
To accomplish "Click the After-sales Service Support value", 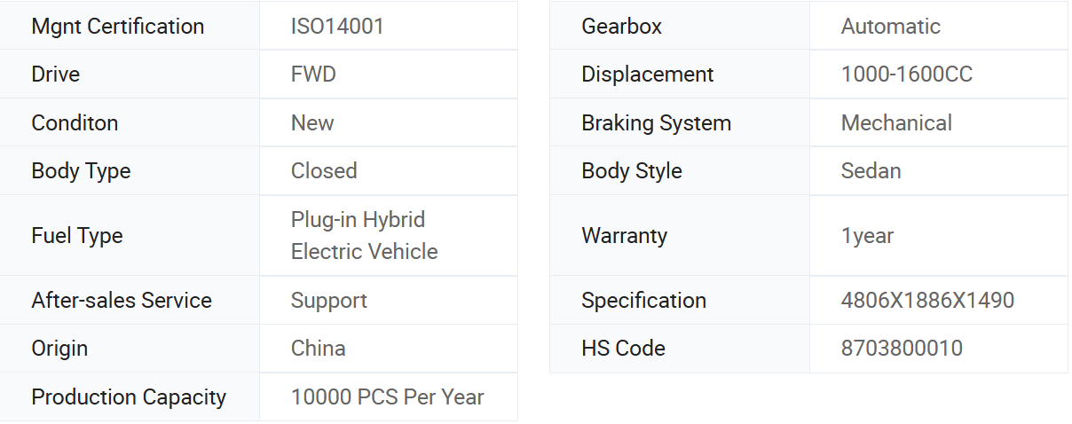I will (x=329, y=300).
